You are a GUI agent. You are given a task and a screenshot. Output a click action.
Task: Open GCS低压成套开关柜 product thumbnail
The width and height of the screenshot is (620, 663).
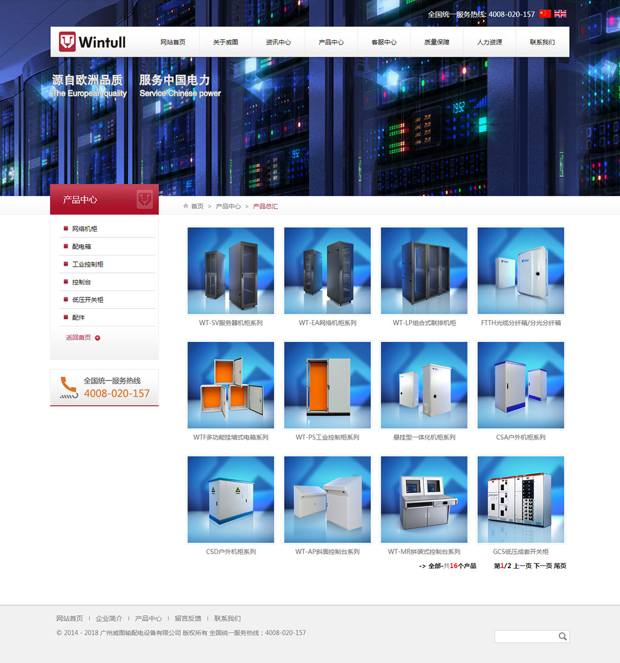point(521,500)
